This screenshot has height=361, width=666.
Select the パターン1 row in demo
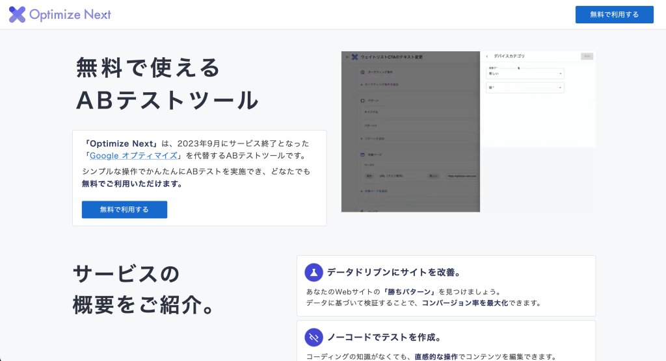point(420,125)
